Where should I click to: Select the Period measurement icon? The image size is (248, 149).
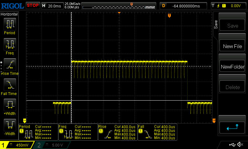(x=10, y=24)
